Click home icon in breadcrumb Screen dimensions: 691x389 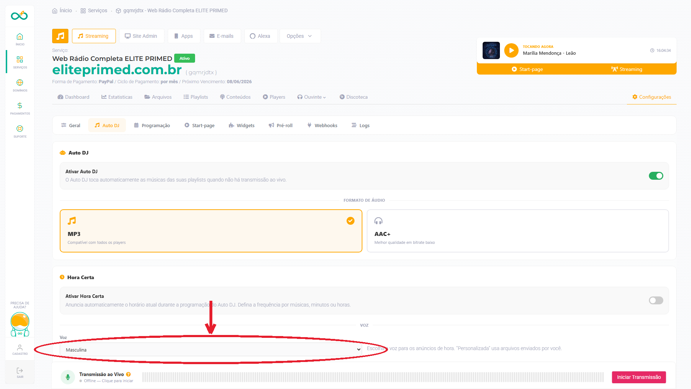55,11
